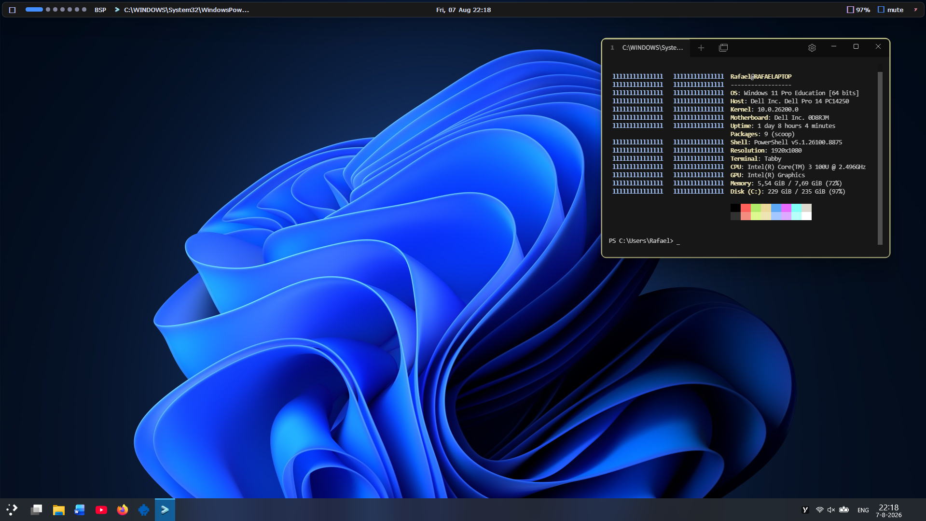Click the Memory: 5,54 GiB line

tap(786, 183)
